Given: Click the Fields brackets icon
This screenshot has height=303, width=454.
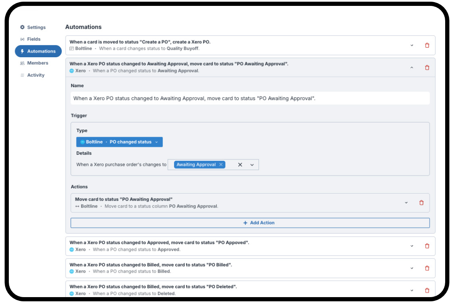Looking at the screenshot, I should point(22,39).
